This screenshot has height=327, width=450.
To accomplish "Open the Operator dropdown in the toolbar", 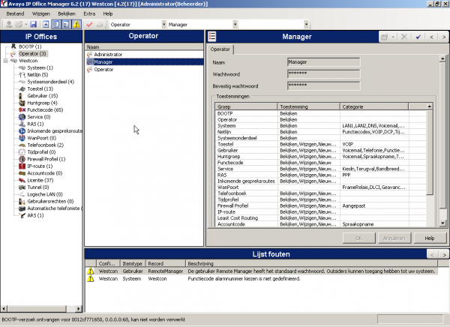I will pyautogui.click(x=163, y=25).
